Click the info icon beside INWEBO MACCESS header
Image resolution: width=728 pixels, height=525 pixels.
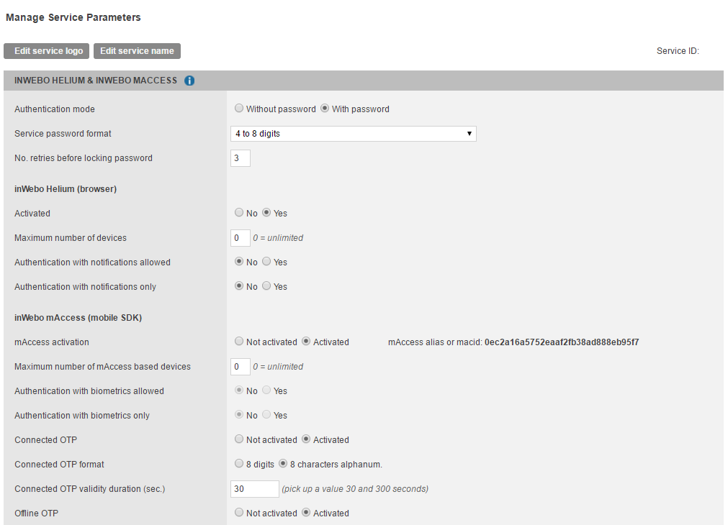pos(189,81)
